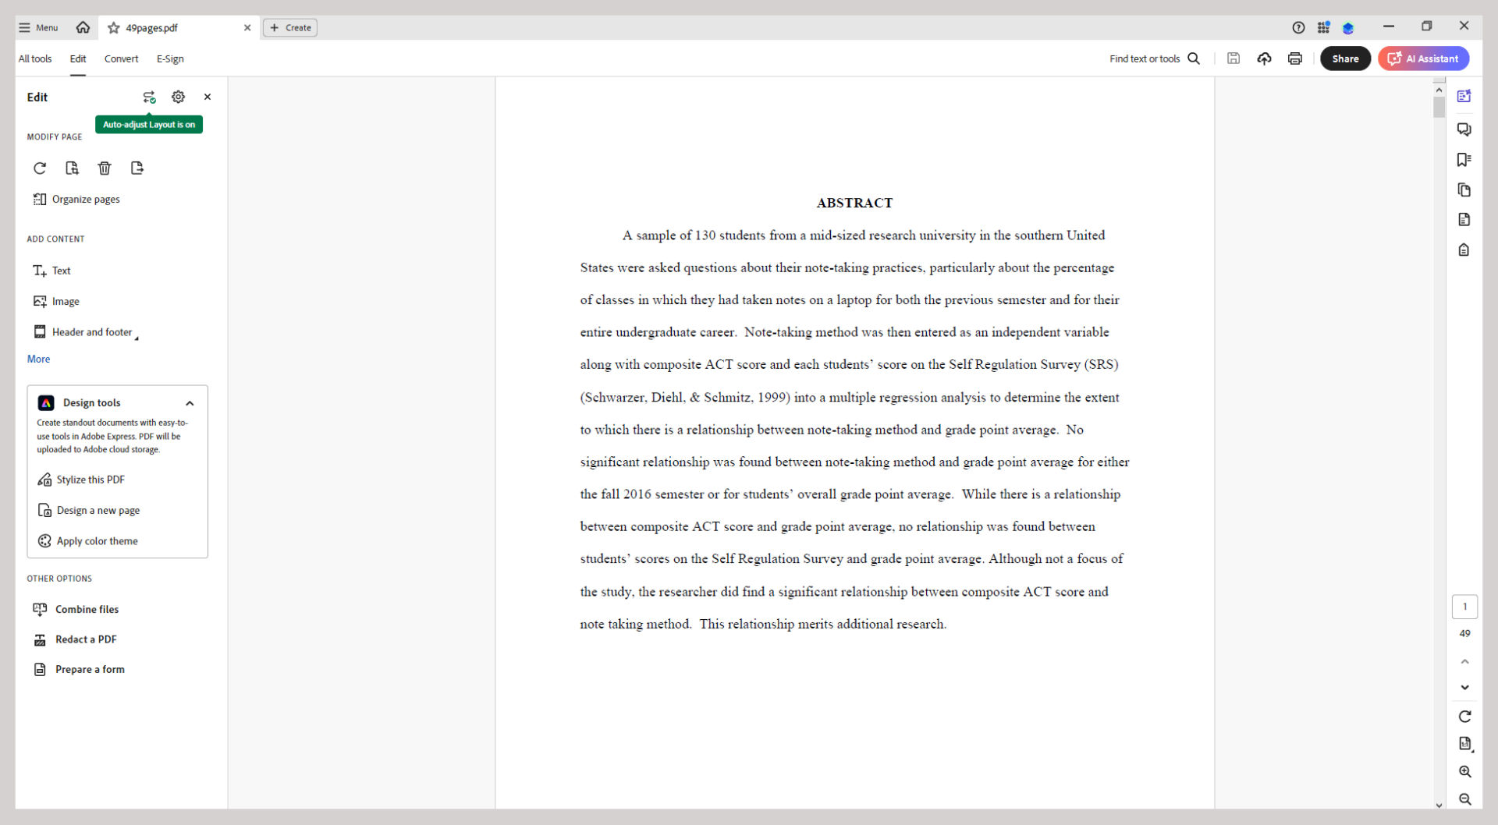Viewport: 1498px width, 825px height.
Task: Open the Insert pages tool
Action: click(x=73, y=168)
